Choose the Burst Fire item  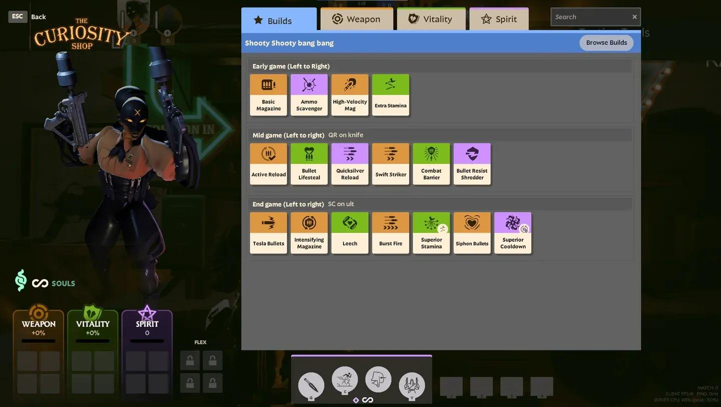pos(391,233)
